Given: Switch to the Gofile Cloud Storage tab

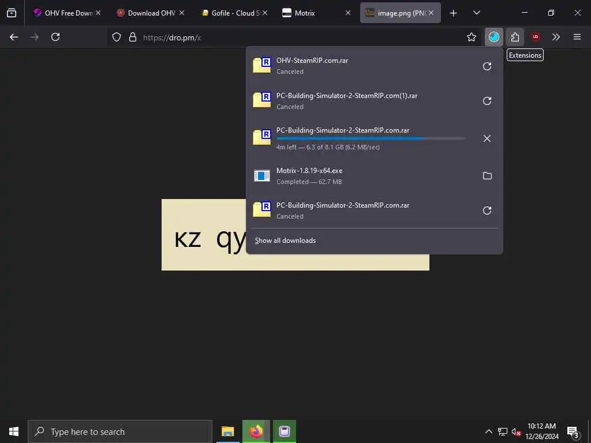Looking at the screenshot, I should tap(234, 13).
